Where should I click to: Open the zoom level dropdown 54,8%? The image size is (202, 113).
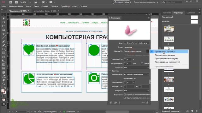pos(30,2)
